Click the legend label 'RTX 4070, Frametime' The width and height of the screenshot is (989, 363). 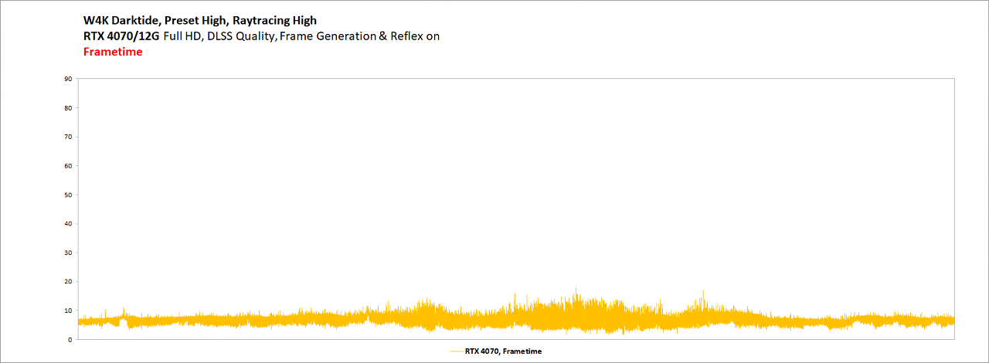coord(503,351)
